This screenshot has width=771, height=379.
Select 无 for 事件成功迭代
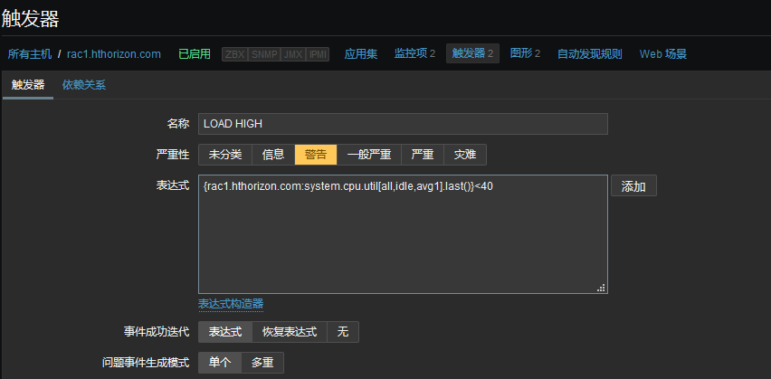click(343, 332)
